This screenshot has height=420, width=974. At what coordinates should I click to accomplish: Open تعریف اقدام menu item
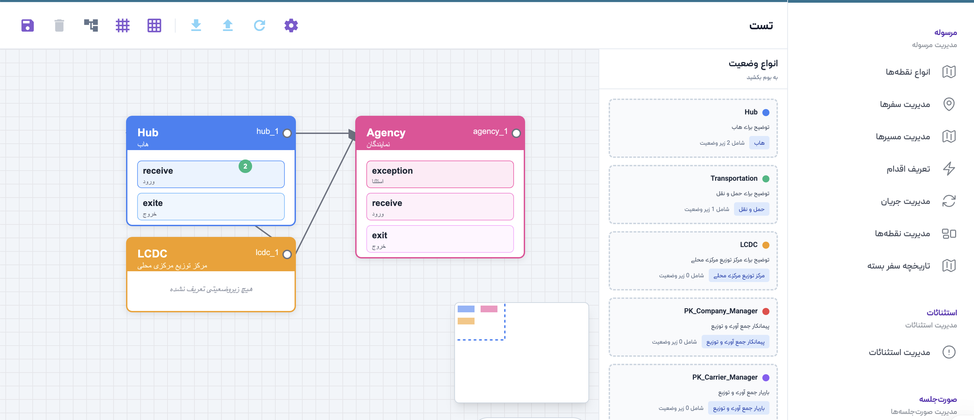coord(908,169)
